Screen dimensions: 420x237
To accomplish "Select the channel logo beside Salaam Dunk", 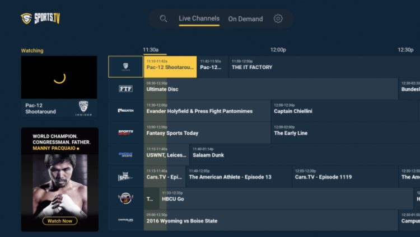I will [x=125, y=155].
